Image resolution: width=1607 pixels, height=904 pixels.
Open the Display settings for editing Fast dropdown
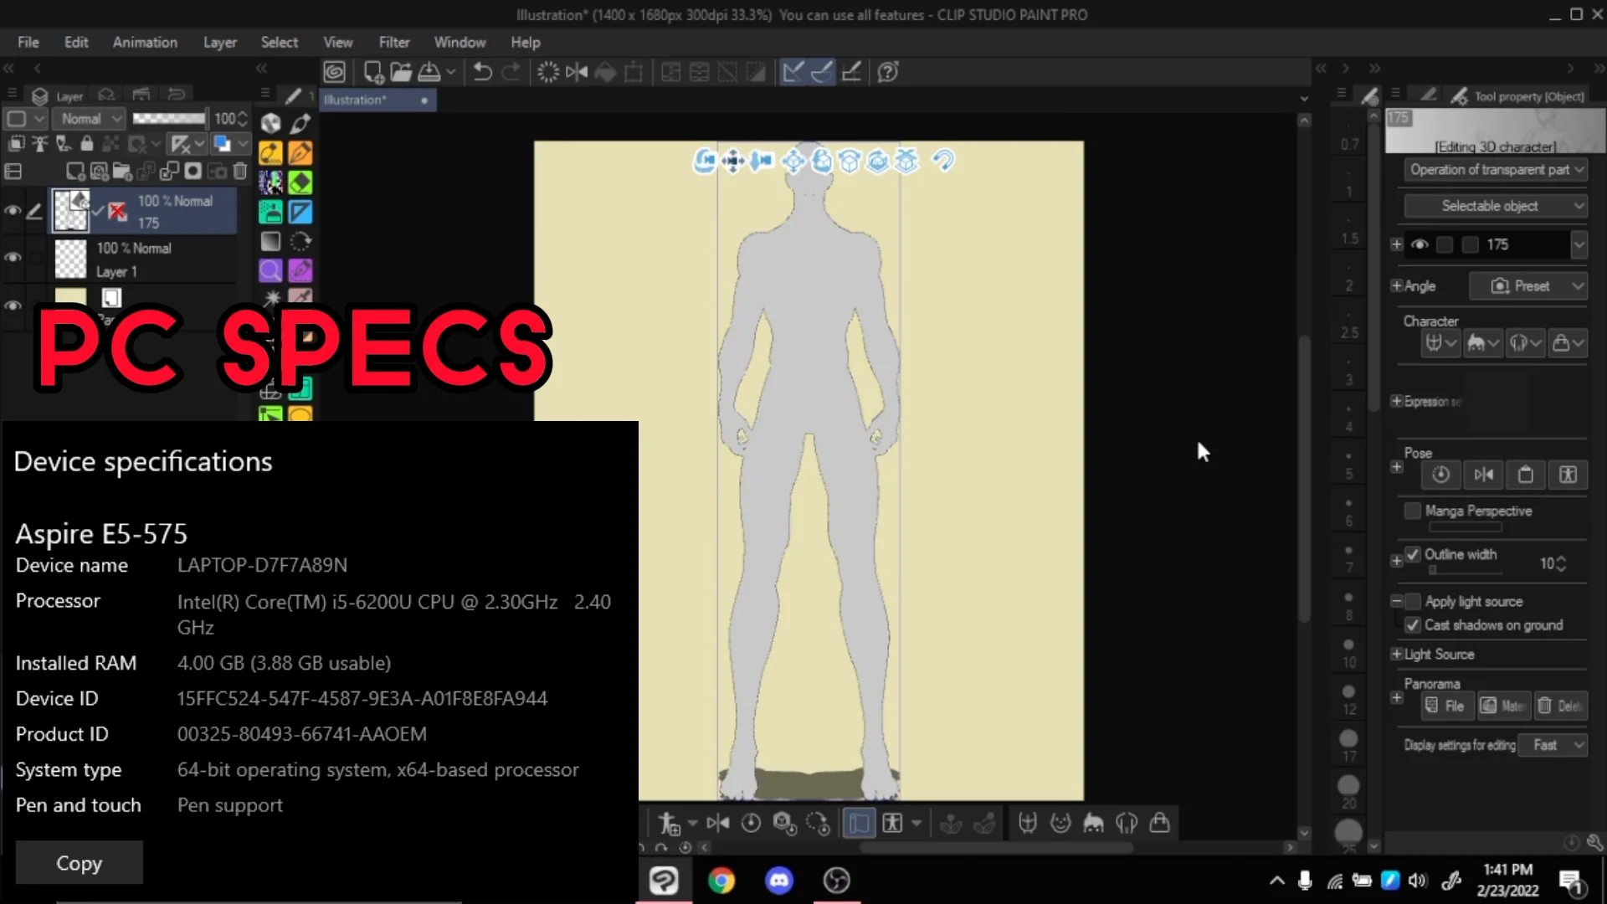click(x=1553, y=744)
